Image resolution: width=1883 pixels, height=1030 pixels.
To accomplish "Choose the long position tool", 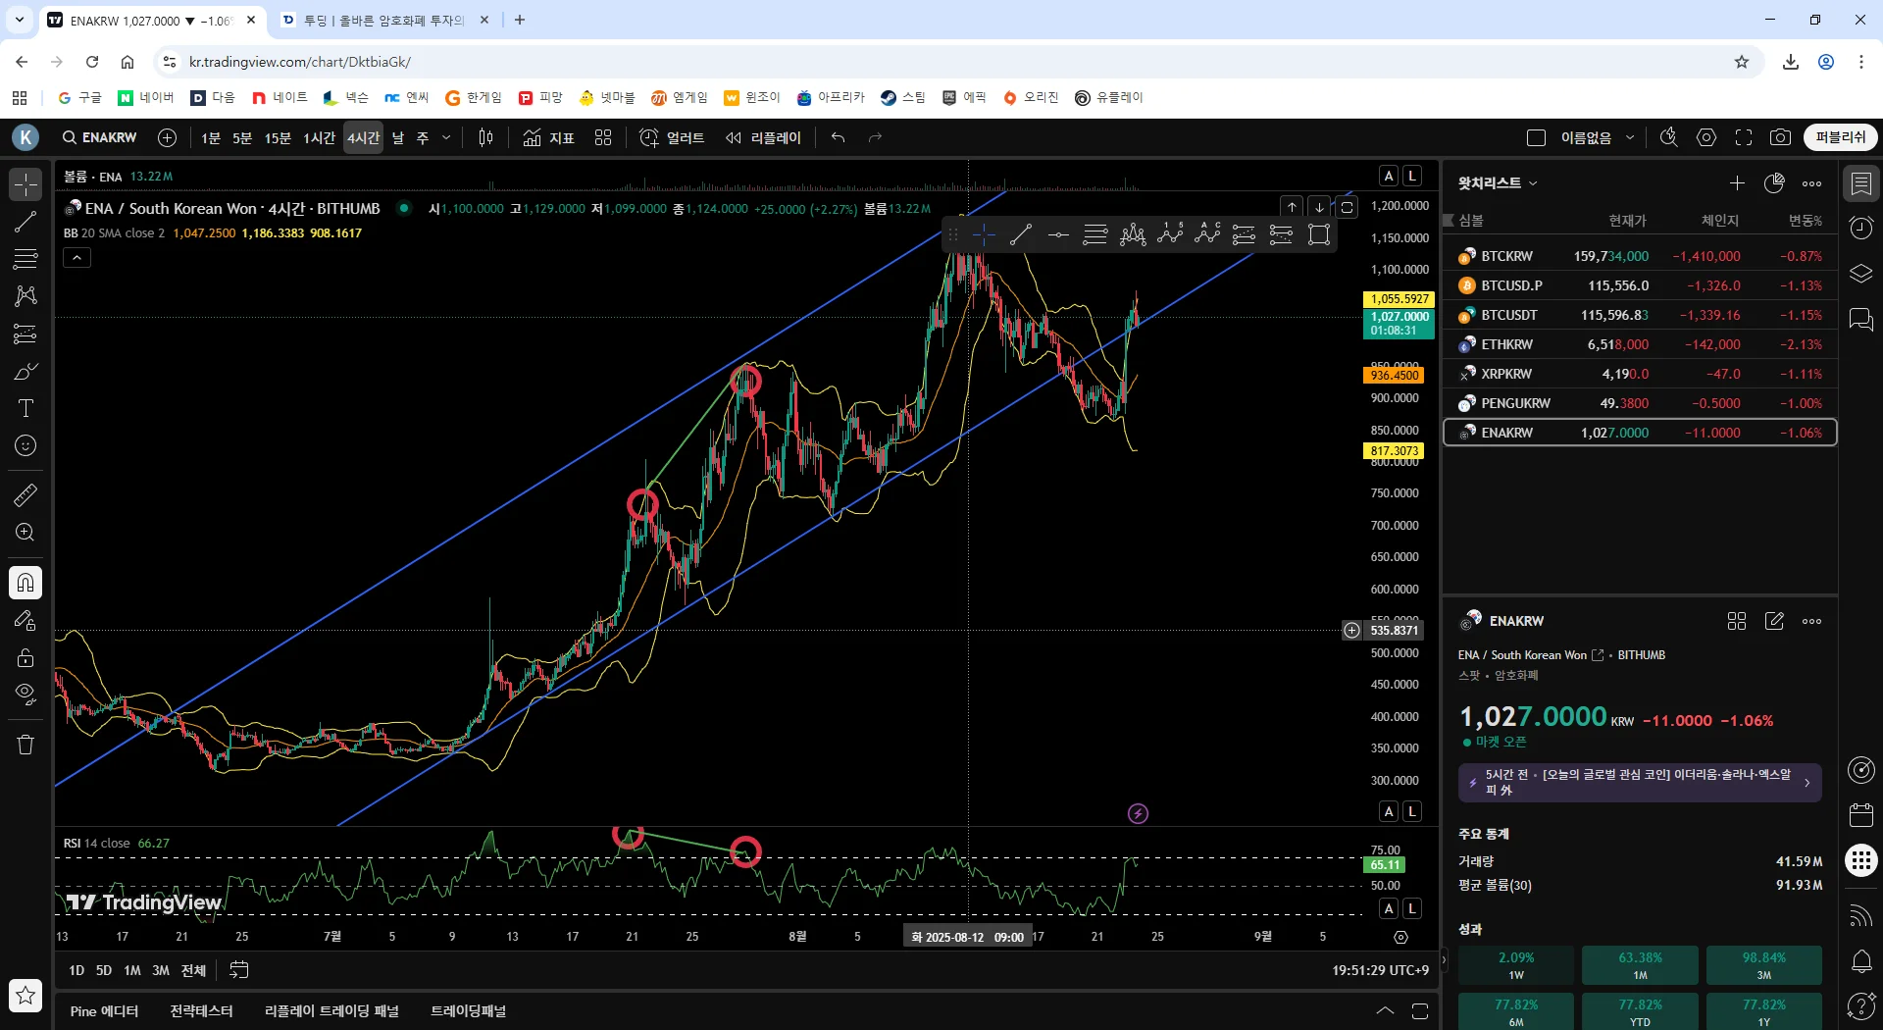I will (1245, 234).
